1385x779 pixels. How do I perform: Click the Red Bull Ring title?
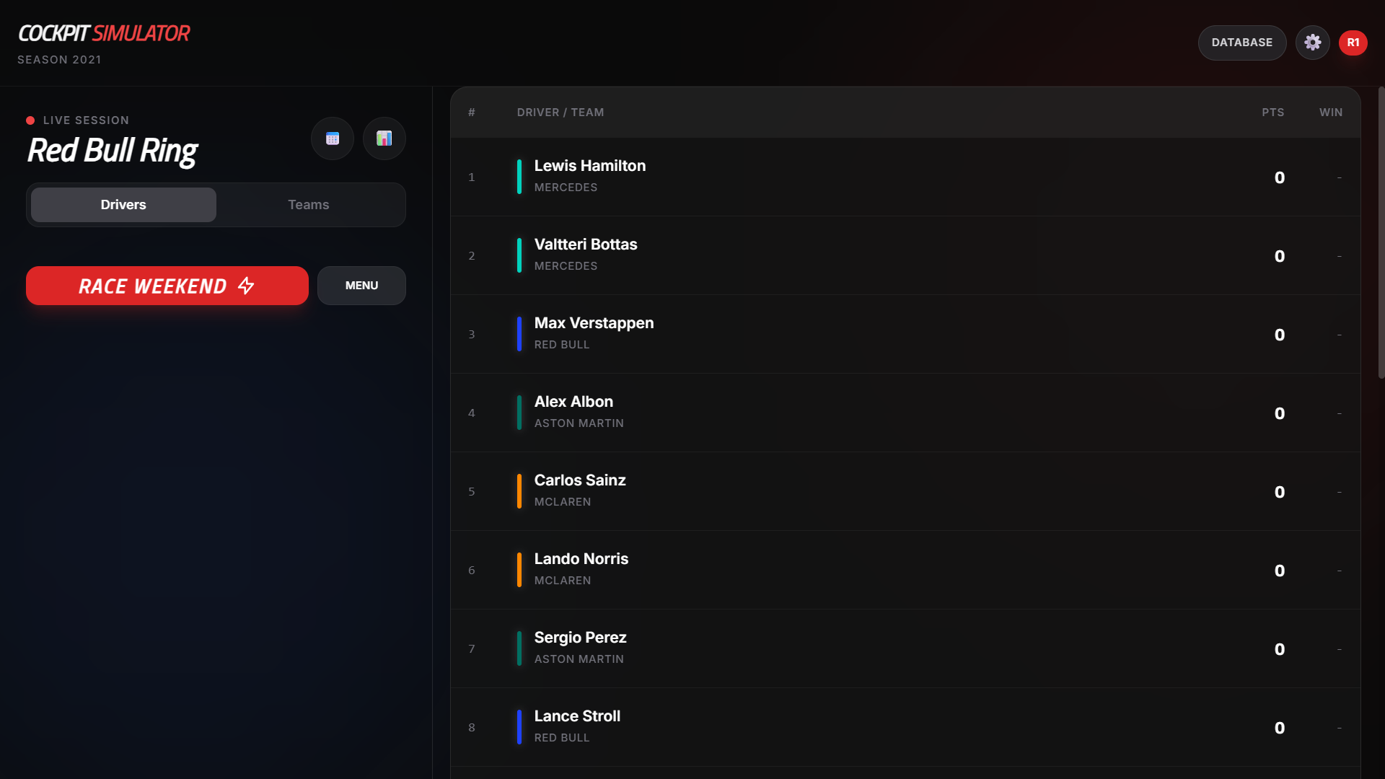[113, 151]
